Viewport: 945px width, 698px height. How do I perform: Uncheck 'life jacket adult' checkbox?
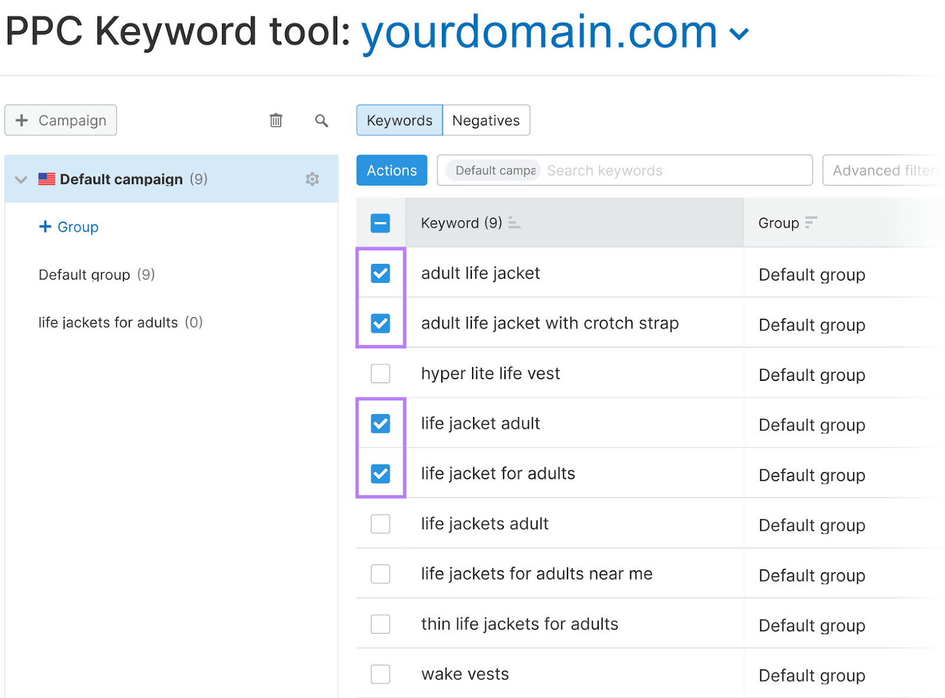point(380,423)
